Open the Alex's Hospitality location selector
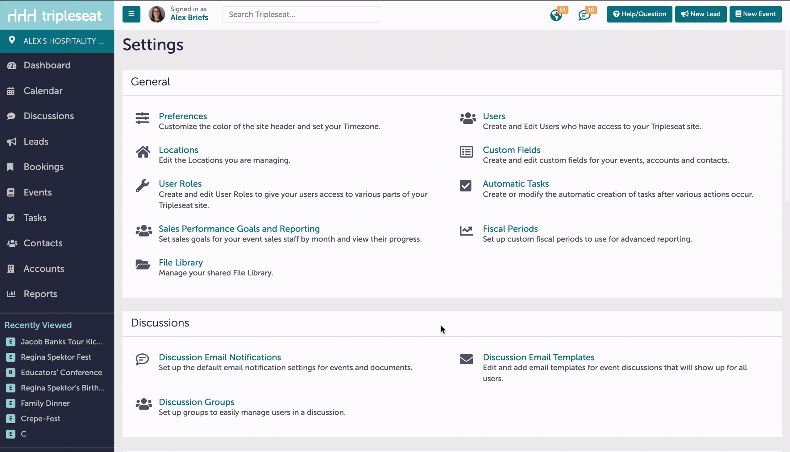Viewport: 790px width, 452px height. coord(57,41)
